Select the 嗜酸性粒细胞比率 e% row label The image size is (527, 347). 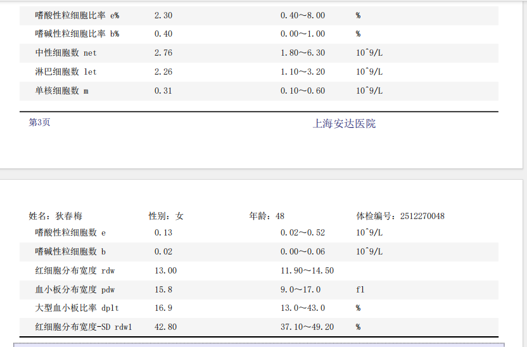pyautogui.click(x=77, y=15)
